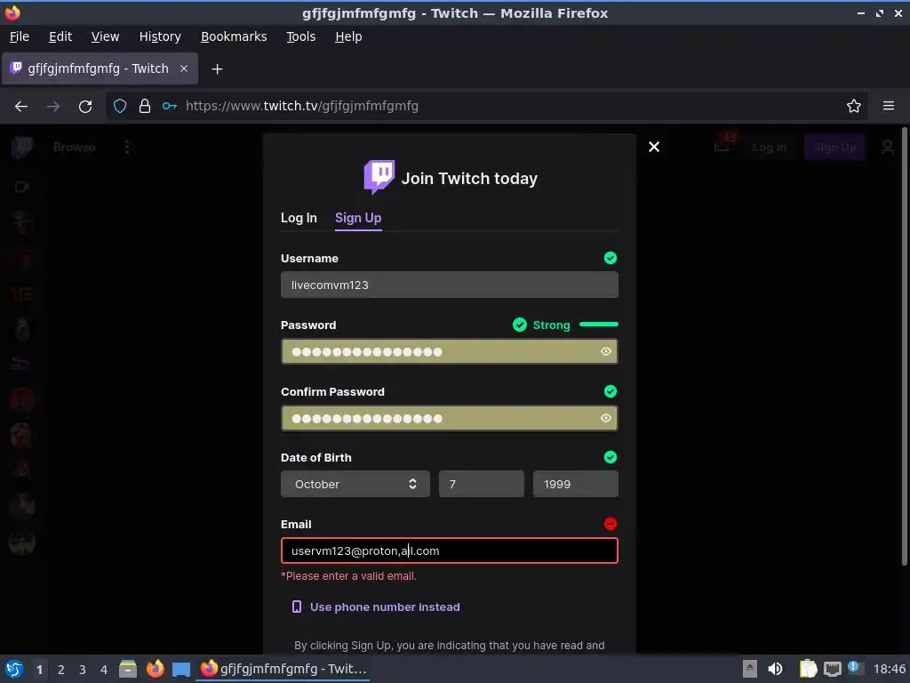Select the Sign Up tab

(358, 218)
